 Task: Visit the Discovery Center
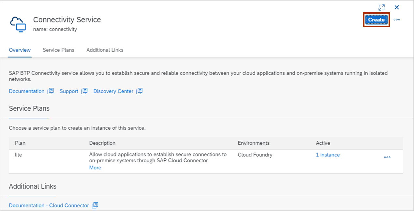113,91
